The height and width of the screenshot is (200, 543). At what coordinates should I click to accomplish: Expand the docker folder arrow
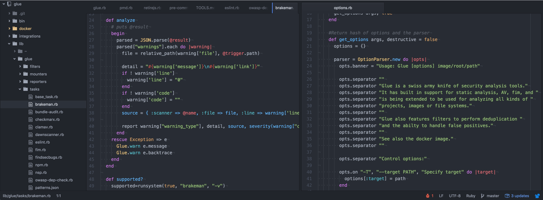(x=9, y=29)
